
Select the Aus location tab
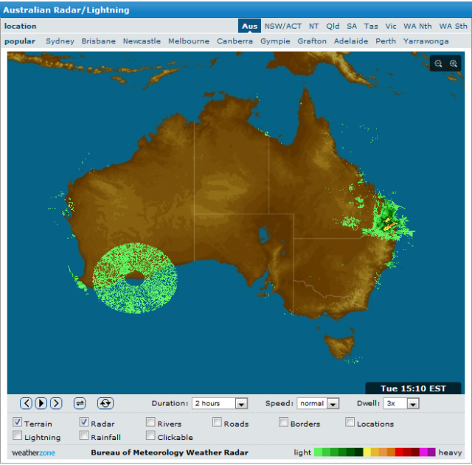249,27
